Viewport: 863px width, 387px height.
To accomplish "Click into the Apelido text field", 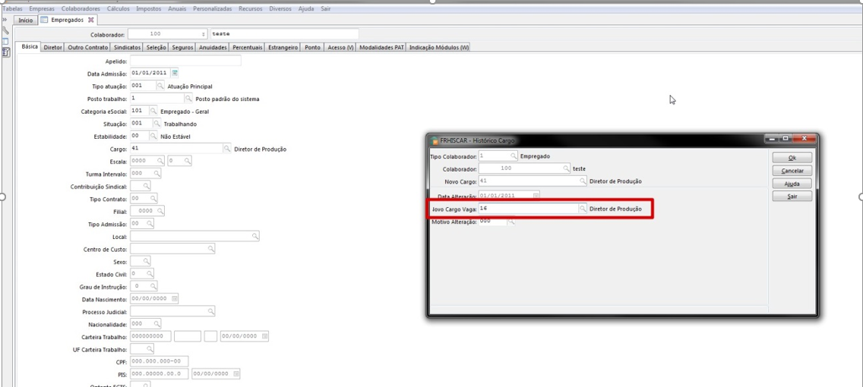I will (185, 61).
